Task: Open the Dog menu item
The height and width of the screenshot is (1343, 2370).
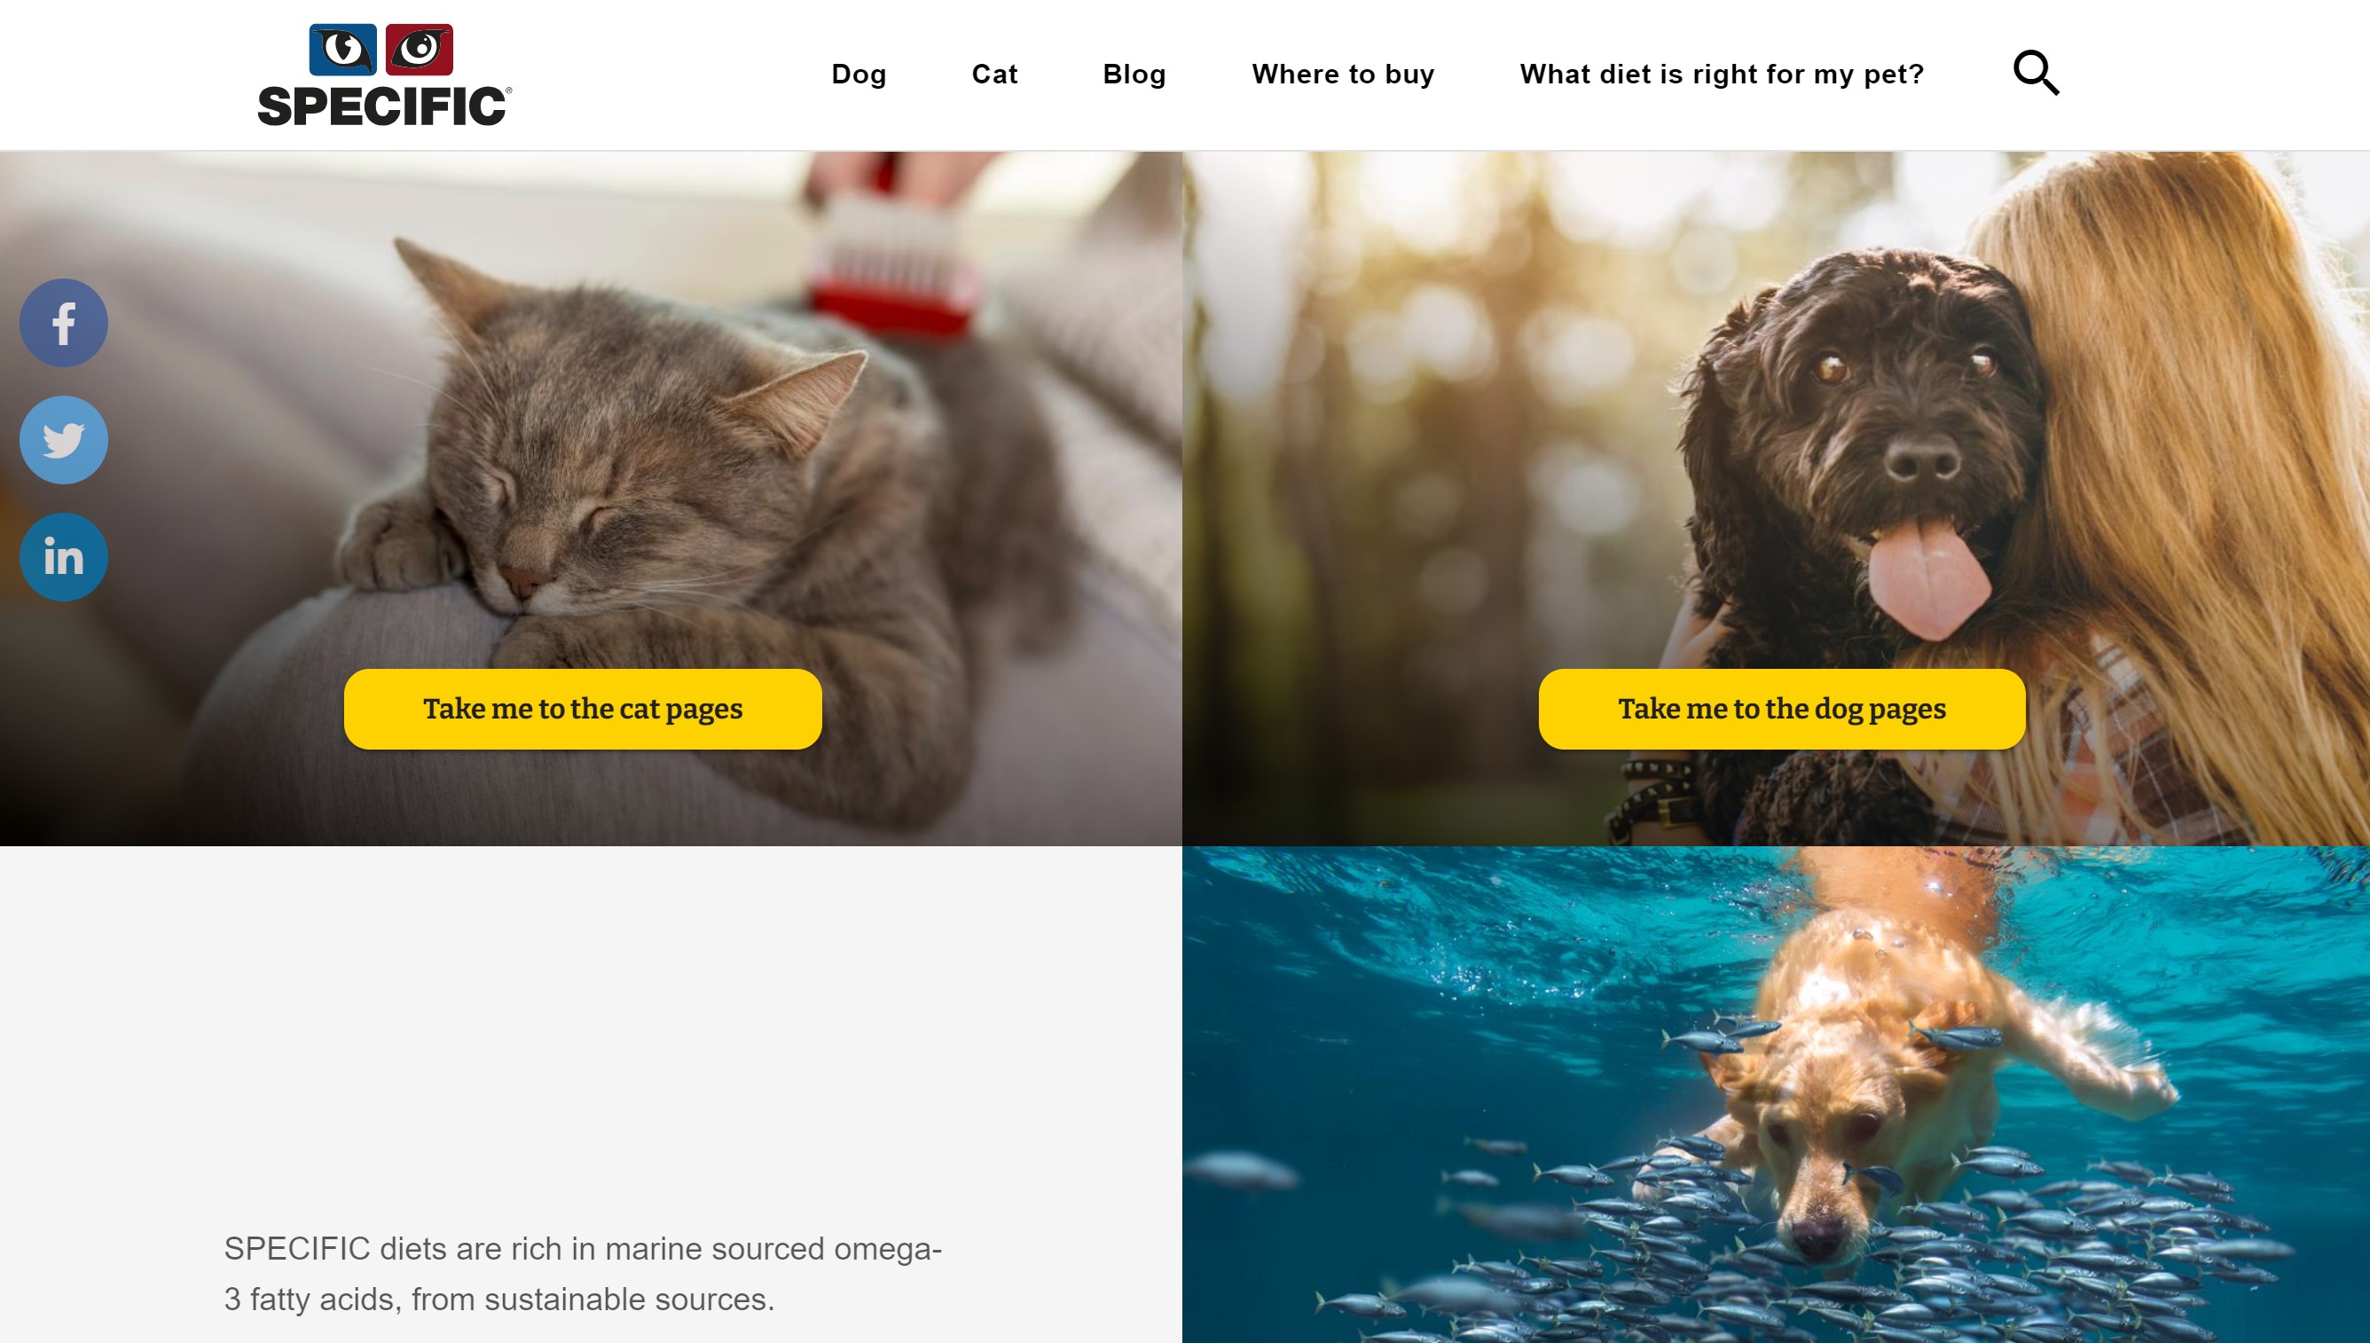Action: (859, 74)
